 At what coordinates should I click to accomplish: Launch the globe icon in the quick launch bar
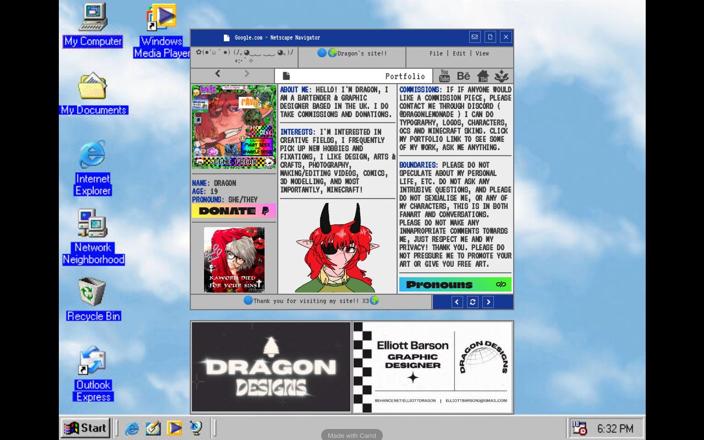click(197, 428)
